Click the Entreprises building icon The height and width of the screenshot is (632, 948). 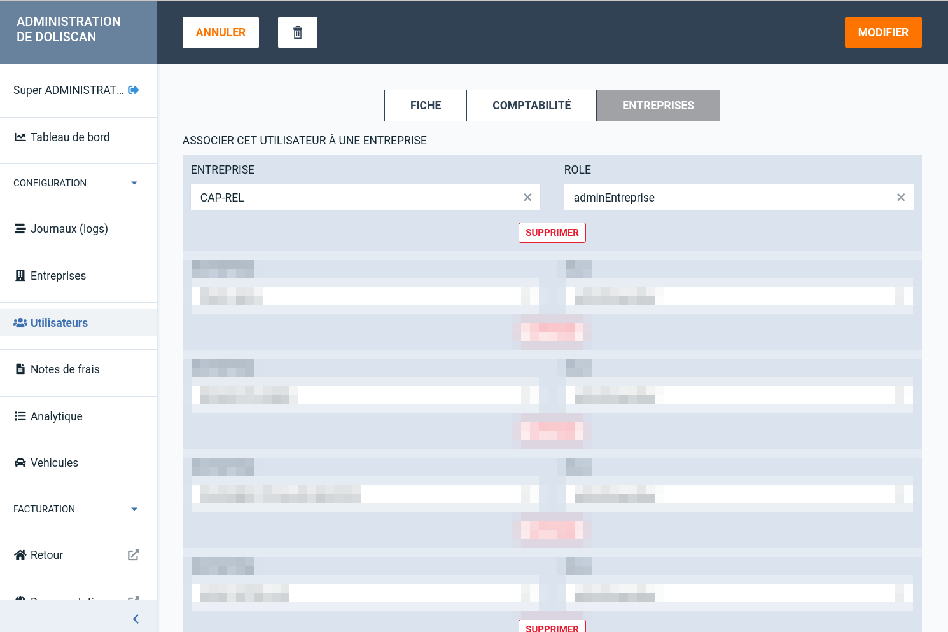coord(20,276)
